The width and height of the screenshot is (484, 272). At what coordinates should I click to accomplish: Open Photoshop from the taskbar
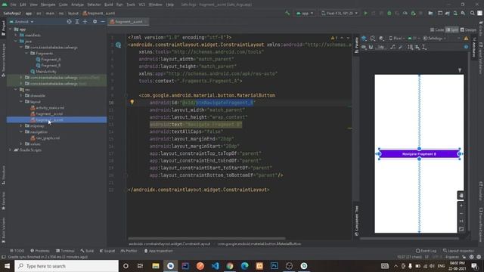pyautogui.click(x=274, y=266)
